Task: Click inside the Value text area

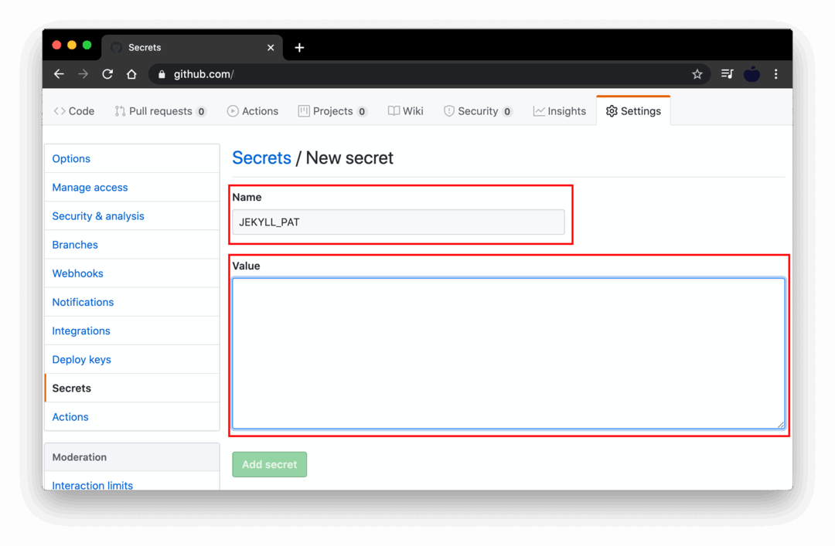Action: 508,353
